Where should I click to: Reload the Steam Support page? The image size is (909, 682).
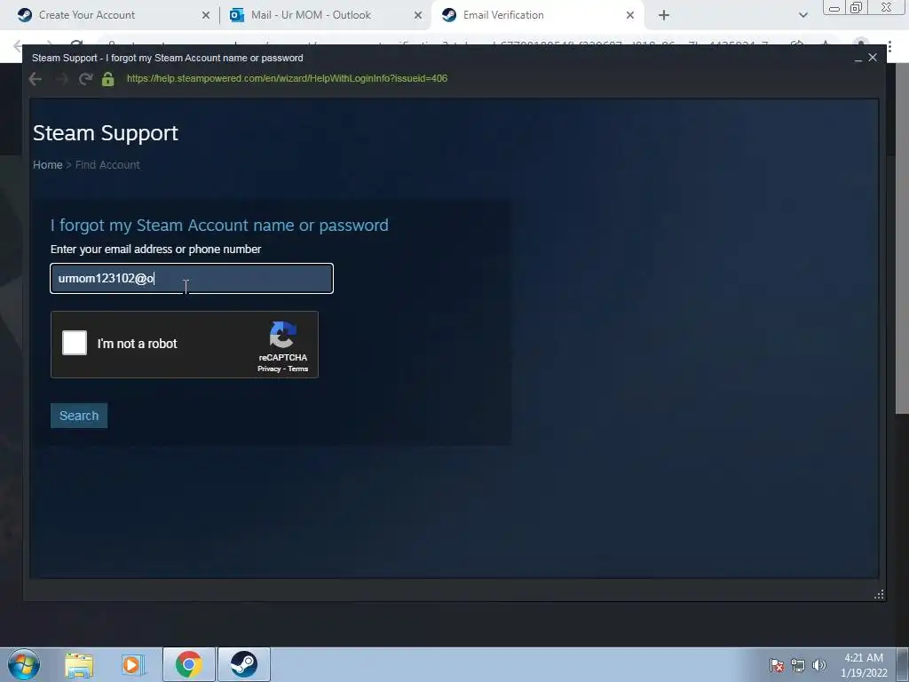coord(86,79)
